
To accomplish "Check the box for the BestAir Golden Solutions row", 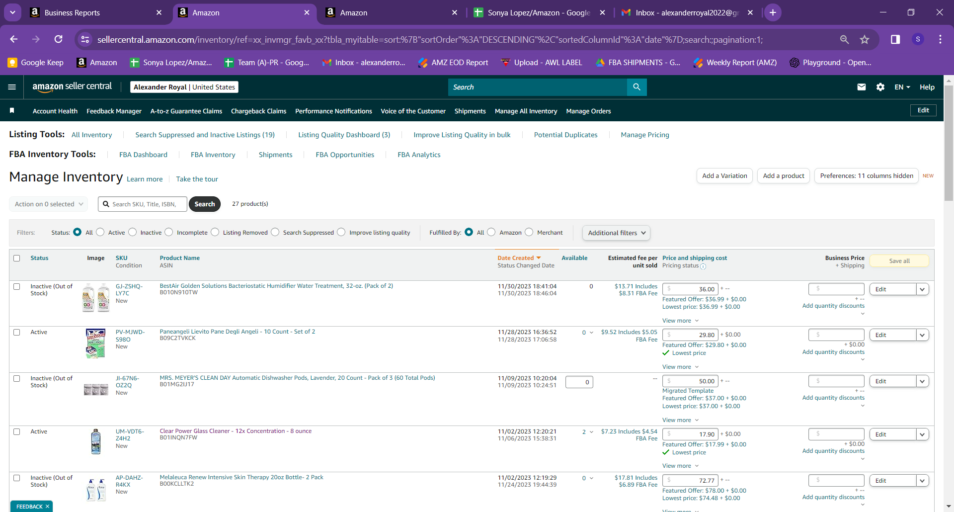I will coord(17,287).
